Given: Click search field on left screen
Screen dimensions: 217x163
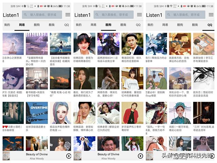Looking at the screenshot, I should point(42,15).
